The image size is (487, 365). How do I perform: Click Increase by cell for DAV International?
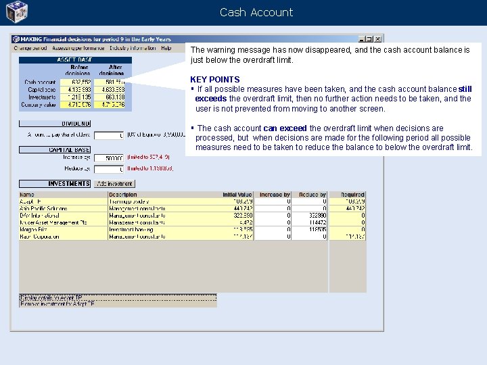click(273, 216)
